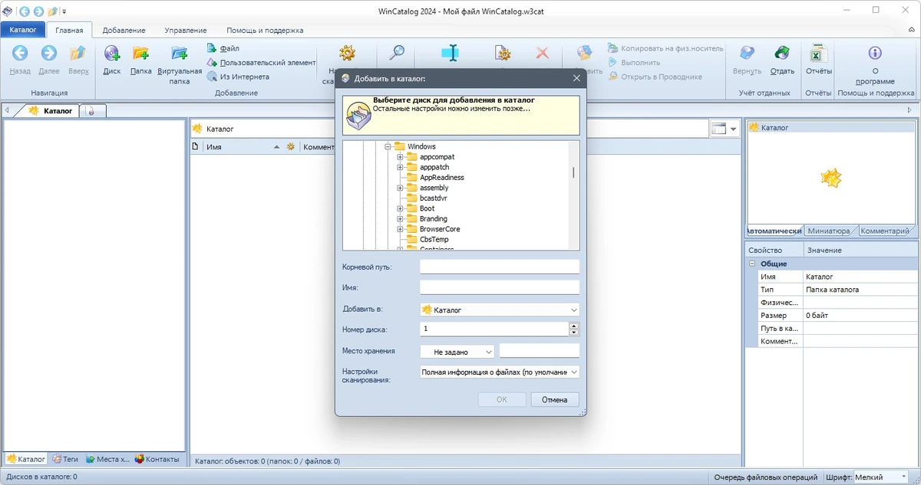
Task: Expand the Branding folder node
Action: pyautogui.click(x=401, y=218)
